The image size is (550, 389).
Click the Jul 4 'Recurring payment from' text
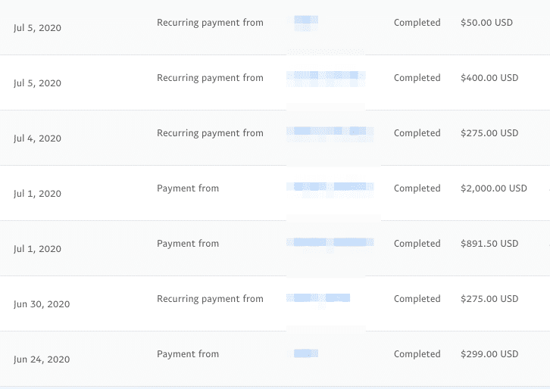210,133
